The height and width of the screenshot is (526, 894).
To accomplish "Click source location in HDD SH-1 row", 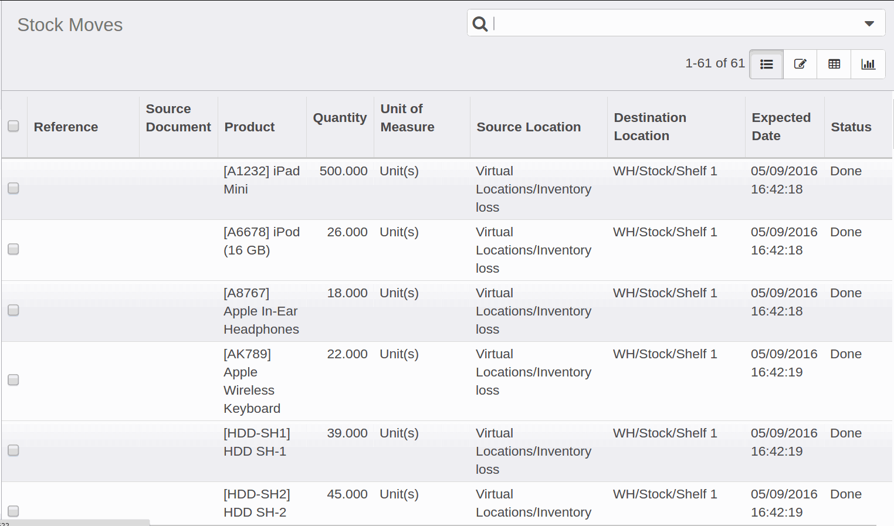I will coord(533,452).
